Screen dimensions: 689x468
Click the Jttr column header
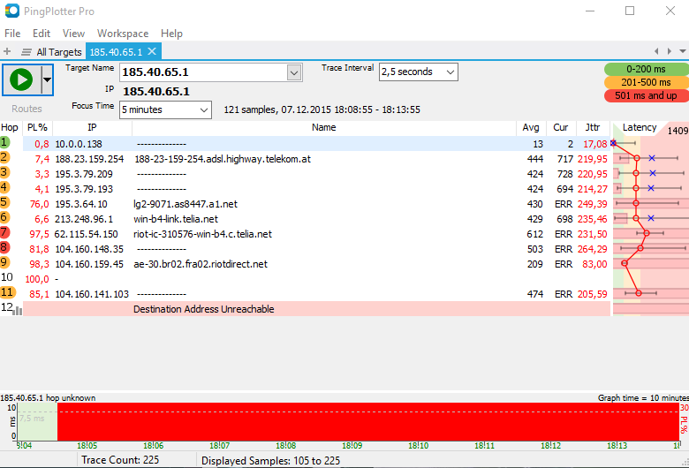point(593,127)
